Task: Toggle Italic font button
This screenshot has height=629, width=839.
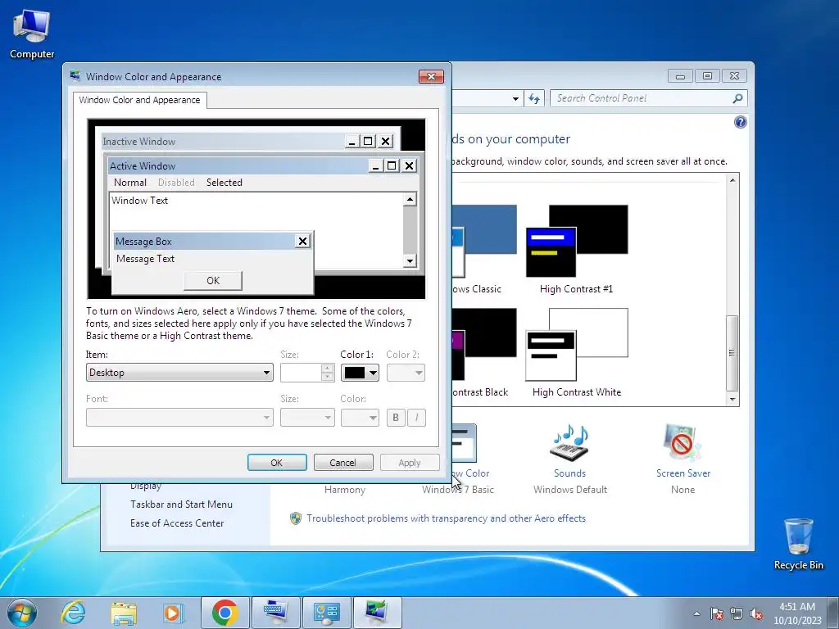Action: [x=416, y=417]
